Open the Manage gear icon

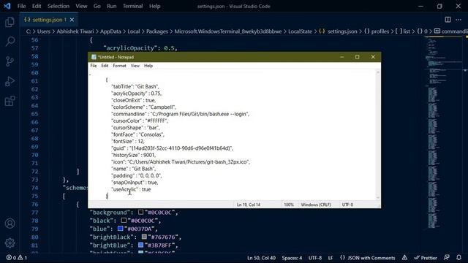(x=10, y=243)
